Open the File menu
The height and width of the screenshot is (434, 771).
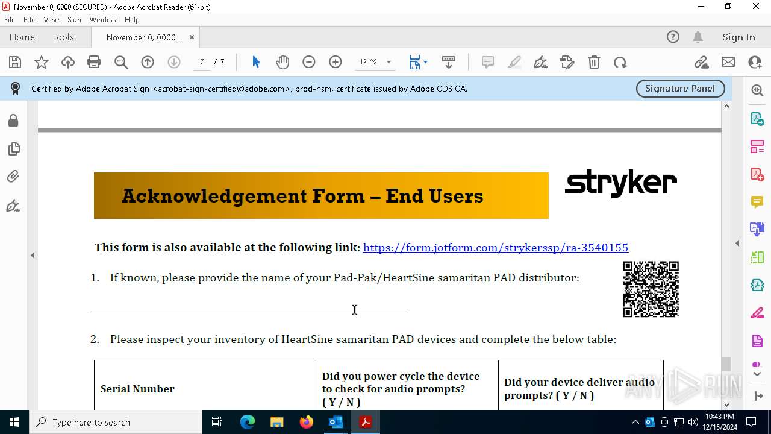tap(10, 20)
